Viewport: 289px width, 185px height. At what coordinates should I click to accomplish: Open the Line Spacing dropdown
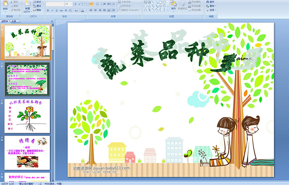(x=114, y=4)
